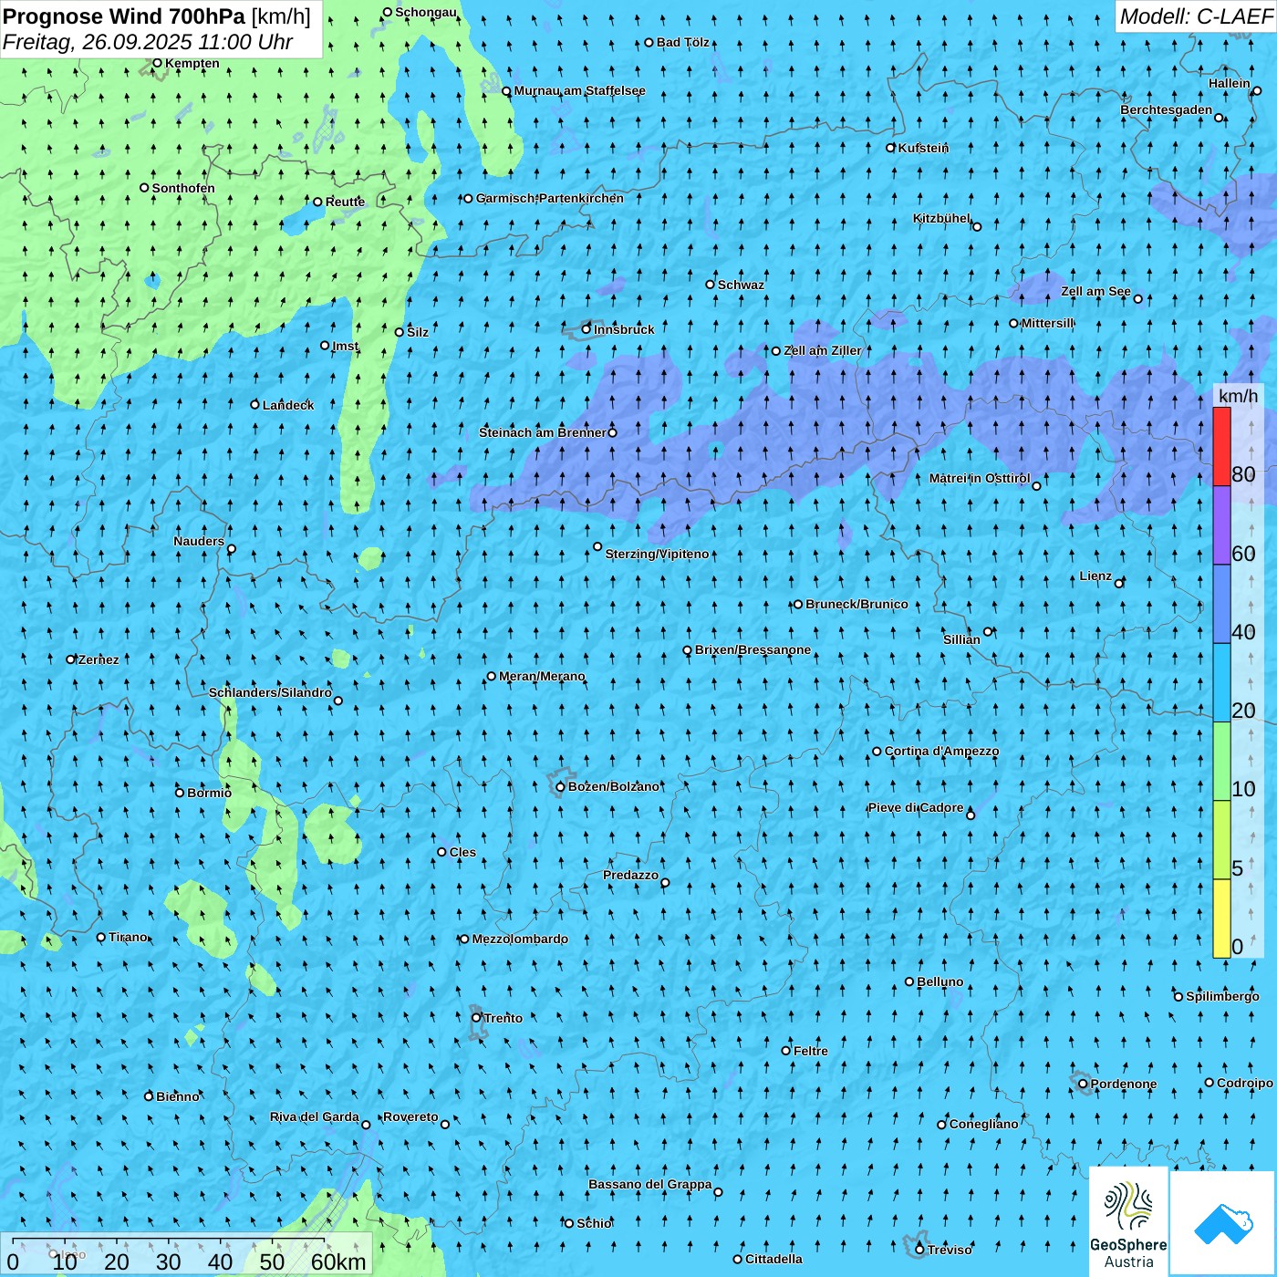Image resolution: width=1277 pixels, height=1277 pixels.
Task: Click the GeoSphere Austria logo
Action: 1128,1221
